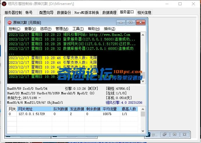201x143 pixels.
Task: Select gateway address 127.0.0.1:51729 cell
Action: pos(34,114)
